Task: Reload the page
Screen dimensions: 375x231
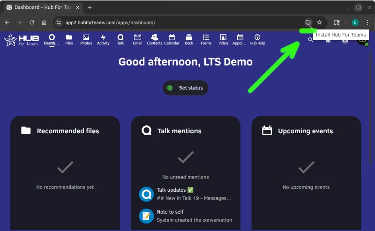Action: pyautogui.click(x=31, y=22)
